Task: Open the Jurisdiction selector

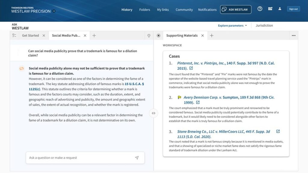Action: click(264, 26)
